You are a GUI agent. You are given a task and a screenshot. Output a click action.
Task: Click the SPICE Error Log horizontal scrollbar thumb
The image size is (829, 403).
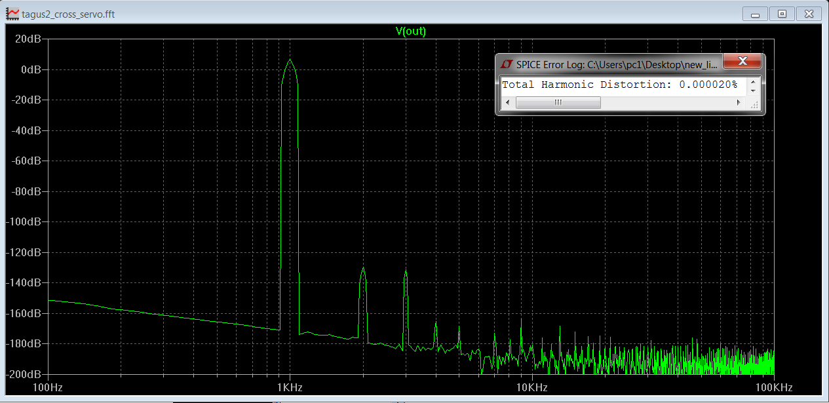(558, 102)
